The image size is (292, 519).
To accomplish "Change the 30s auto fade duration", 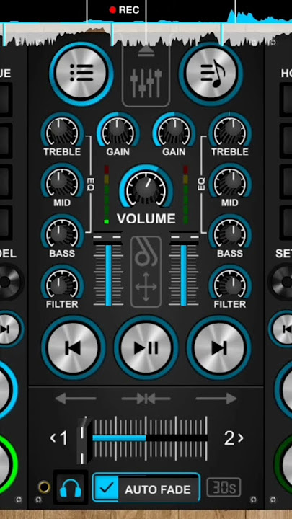I will pyautogui.click(x=224, y=487).
